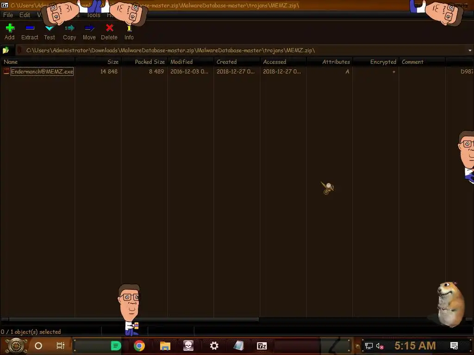Select the Endermanch@MEMZ.exe file

point(42,72)
